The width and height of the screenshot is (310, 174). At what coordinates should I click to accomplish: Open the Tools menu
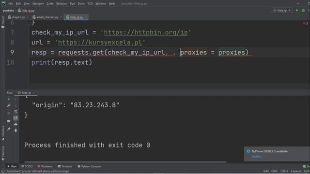click(x=81, y=3)
